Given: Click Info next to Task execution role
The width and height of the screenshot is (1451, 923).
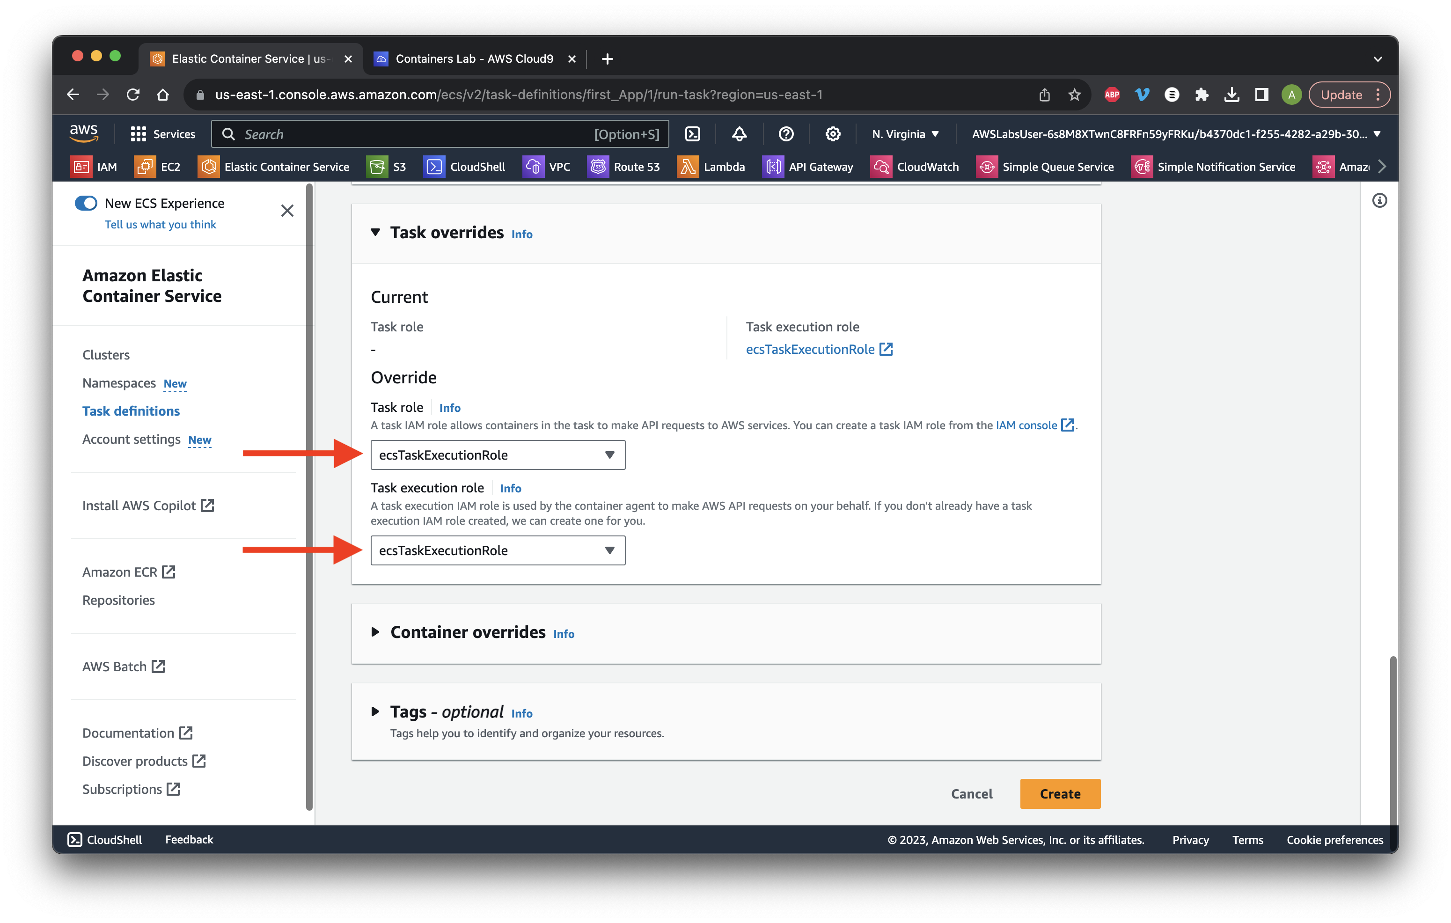Looking at the screenshot, I should tap(510, 489).
